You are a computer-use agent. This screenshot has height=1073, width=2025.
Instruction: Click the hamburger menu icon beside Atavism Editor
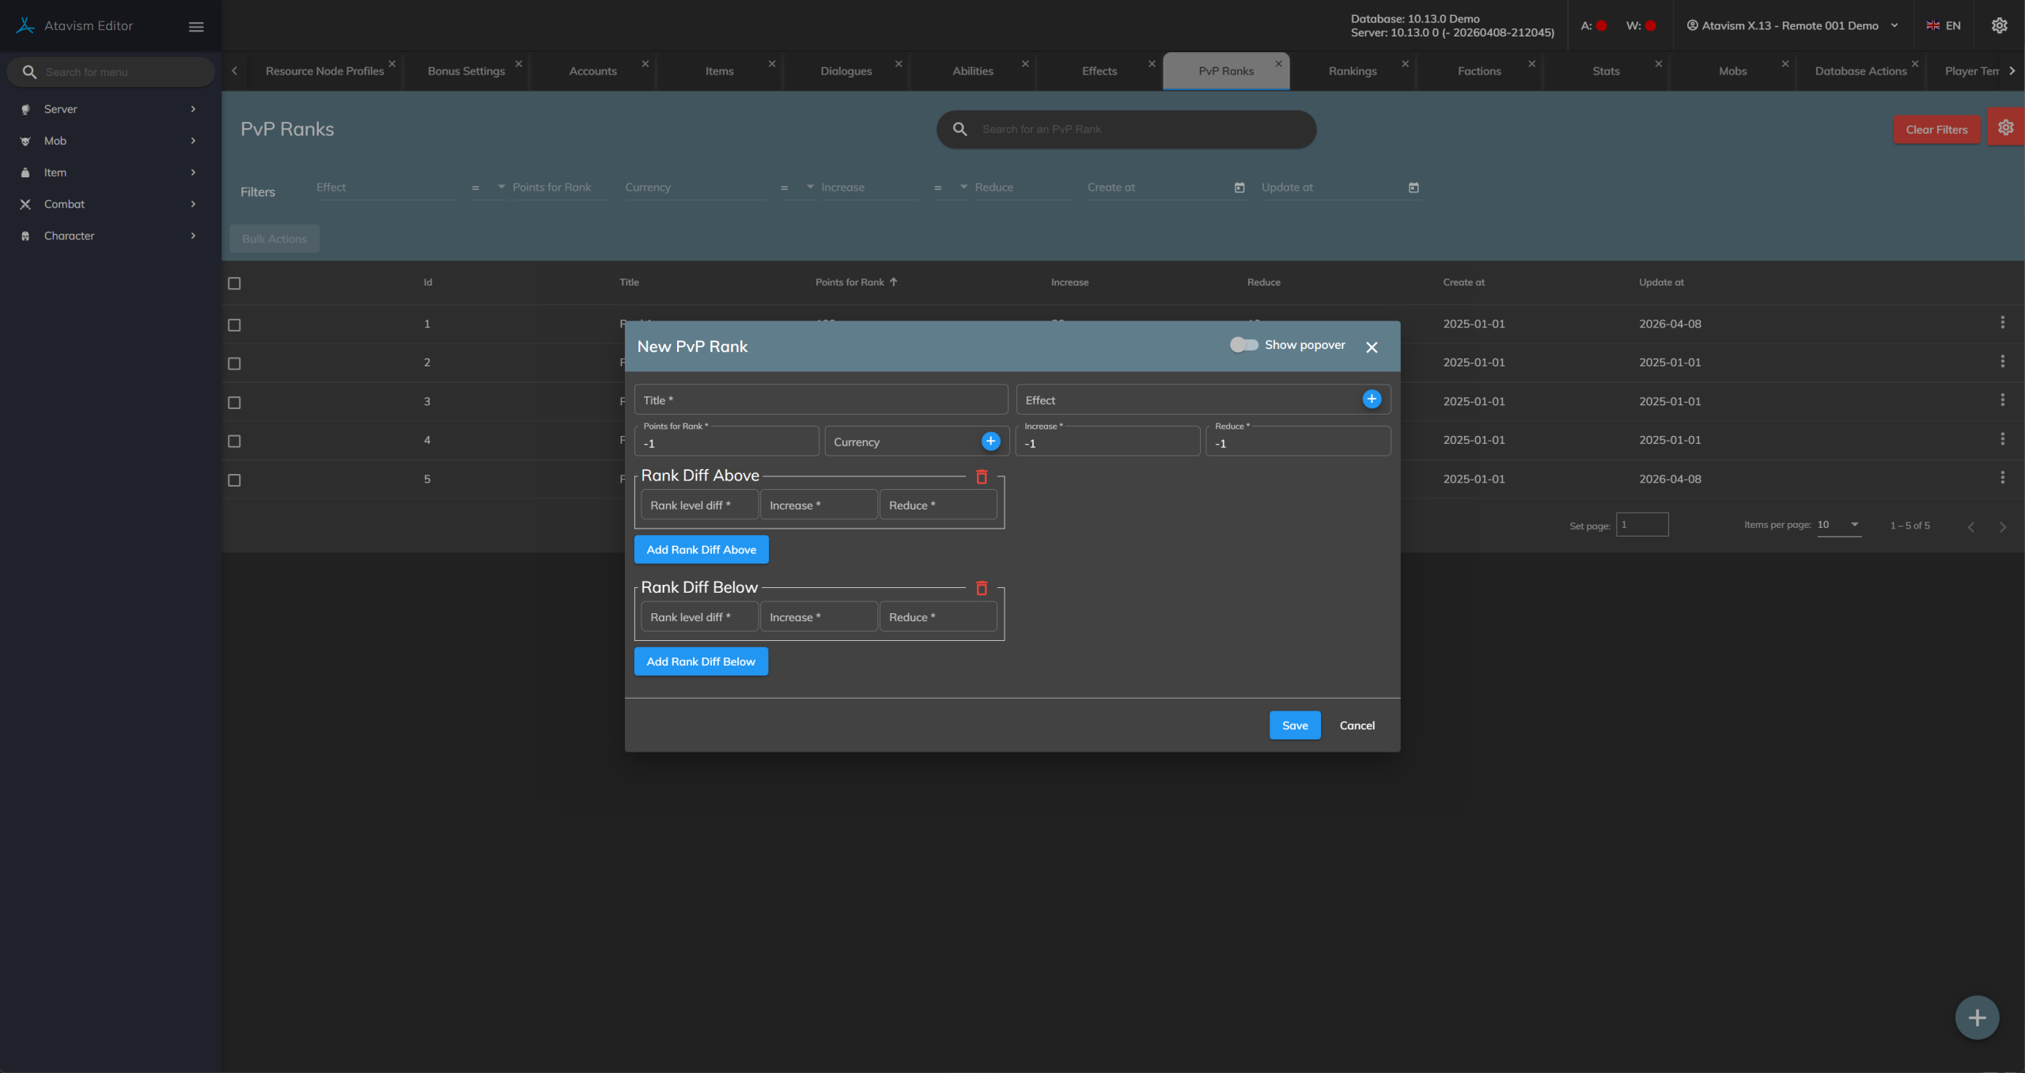196,27
